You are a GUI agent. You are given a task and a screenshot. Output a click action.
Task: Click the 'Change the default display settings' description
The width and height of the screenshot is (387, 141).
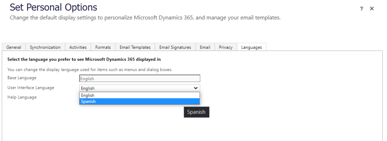coord(145,18)
